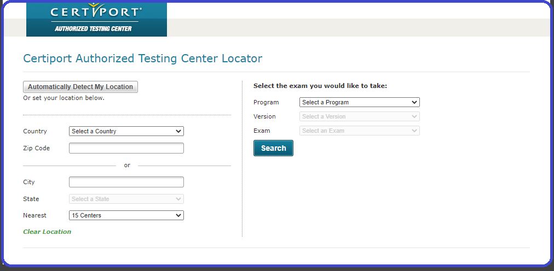Click the Nearest label
This screenshot has width=554, height=271.
coord(34,215)
